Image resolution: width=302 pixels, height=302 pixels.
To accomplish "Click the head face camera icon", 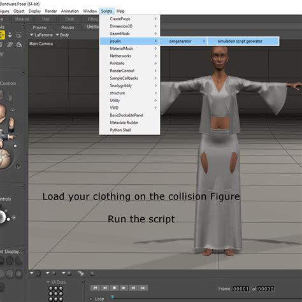I will [x=3, y=113].
